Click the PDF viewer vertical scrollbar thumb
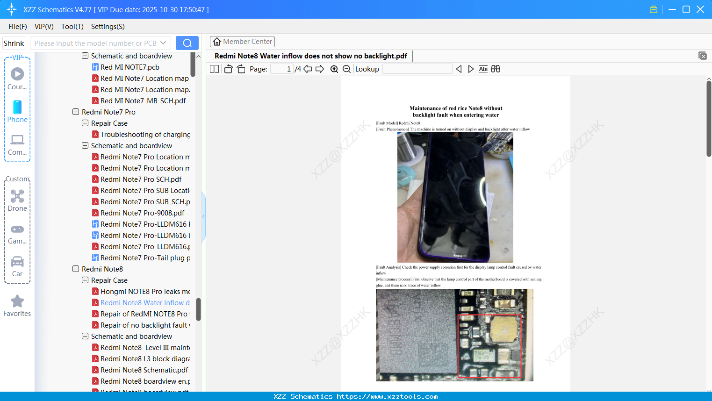The image size is (712, 401). tap(709, 119)
